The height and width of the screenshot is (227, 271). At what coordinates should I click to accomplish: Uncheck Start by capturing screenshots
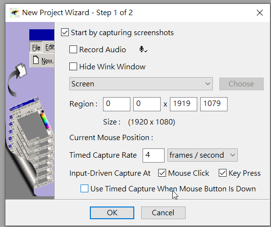coord(65,33)
